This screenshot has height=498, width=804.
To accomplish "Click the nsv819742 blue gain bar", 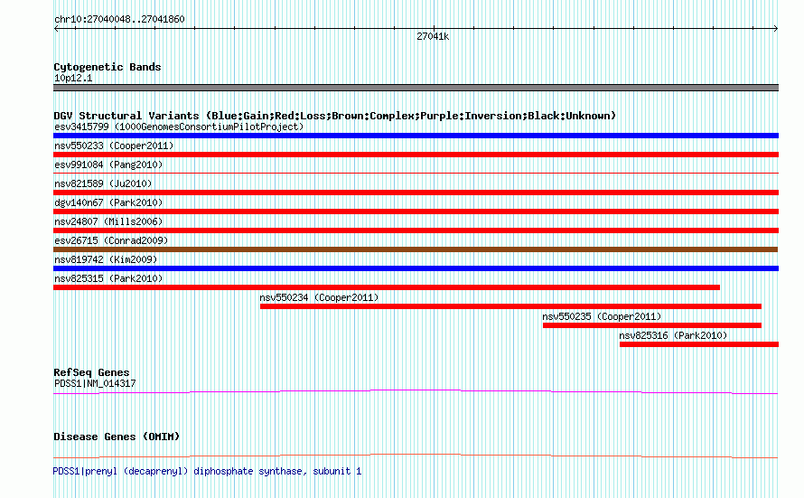I will click(416, 268).
